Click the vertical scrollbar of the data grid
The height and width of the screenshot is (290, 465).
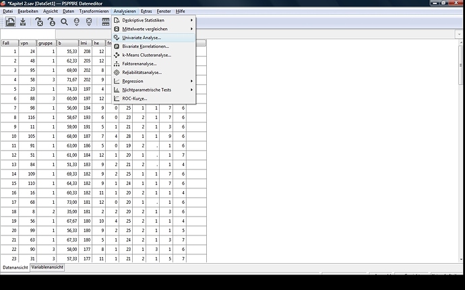click(461, 151)
